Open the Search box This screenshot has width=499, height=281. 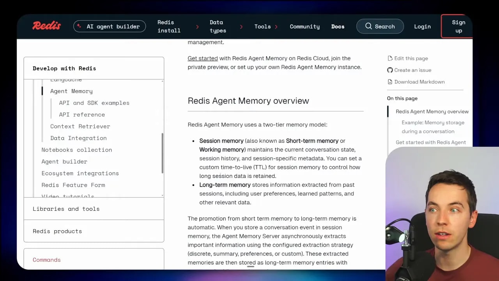tap(380, 26)
